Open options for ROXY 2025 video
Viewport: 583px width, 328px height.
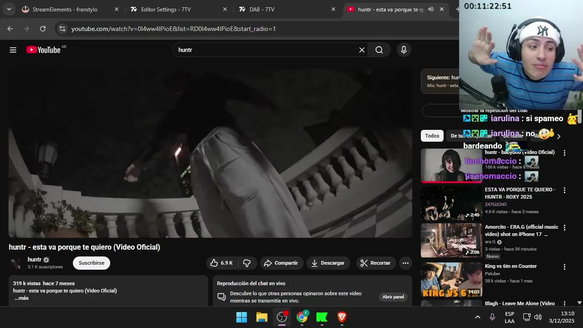coord(564,190)
